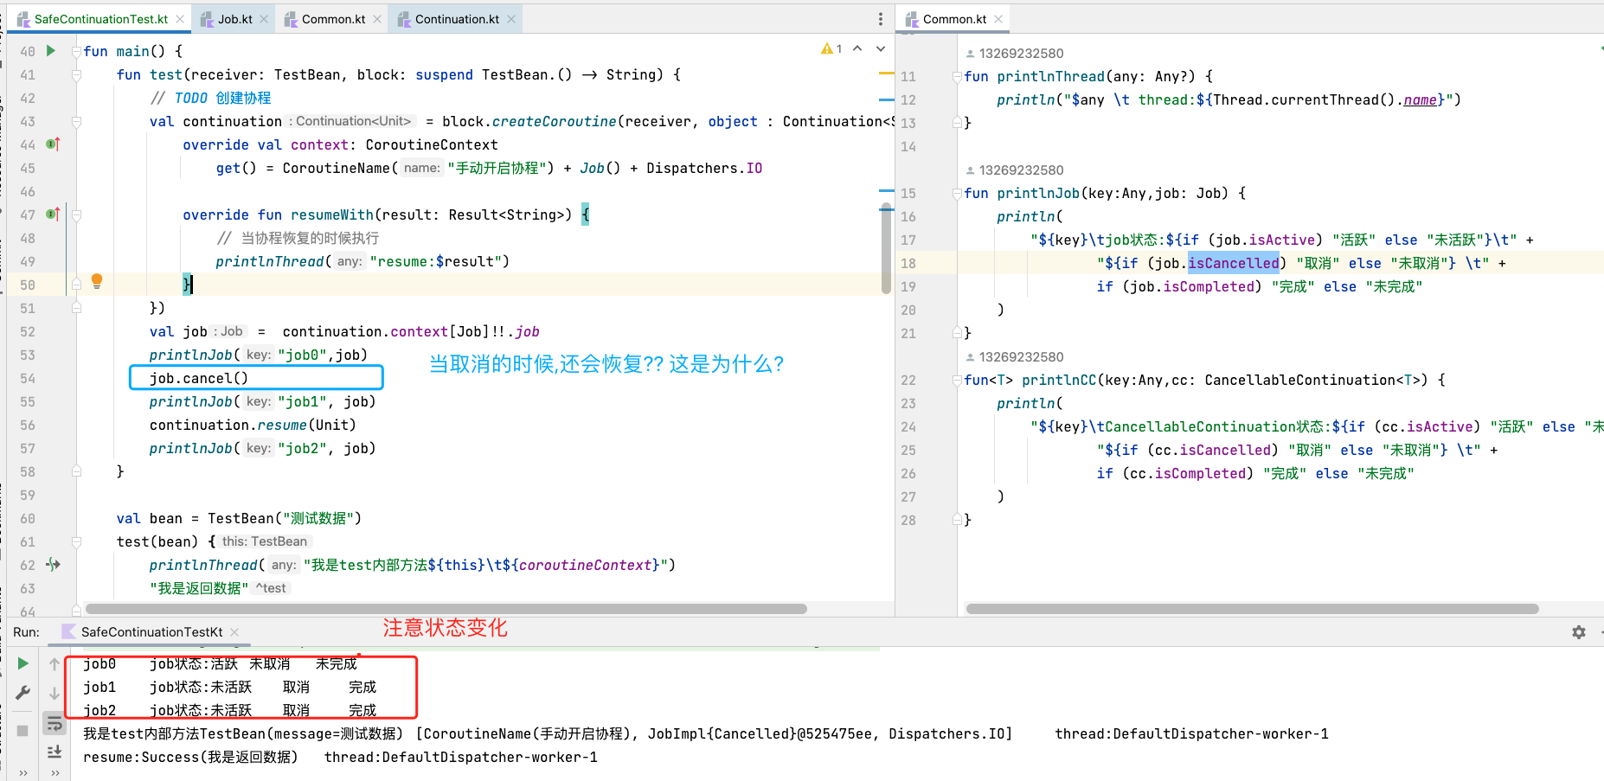Click val bean declaration on line 60
The width and height of the screenshot is (1604, 781).
click(x=239, y=518)
